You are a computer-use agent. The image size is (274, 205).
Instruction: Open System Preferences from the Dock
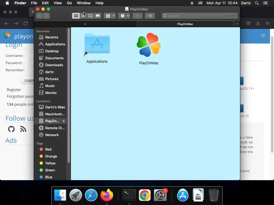pyautogui.click(x=160, y=195)
